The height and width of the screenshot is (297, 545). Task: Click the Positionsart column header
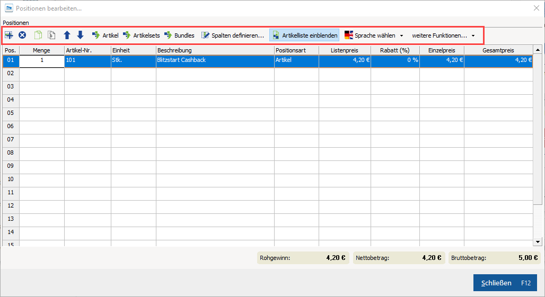(296, 50)
